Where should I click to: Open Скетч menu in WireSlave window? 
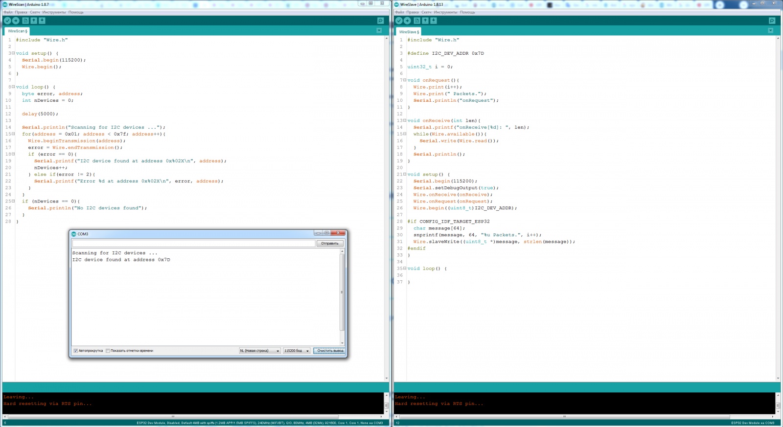pyautogui.click(x=426, y=12)
